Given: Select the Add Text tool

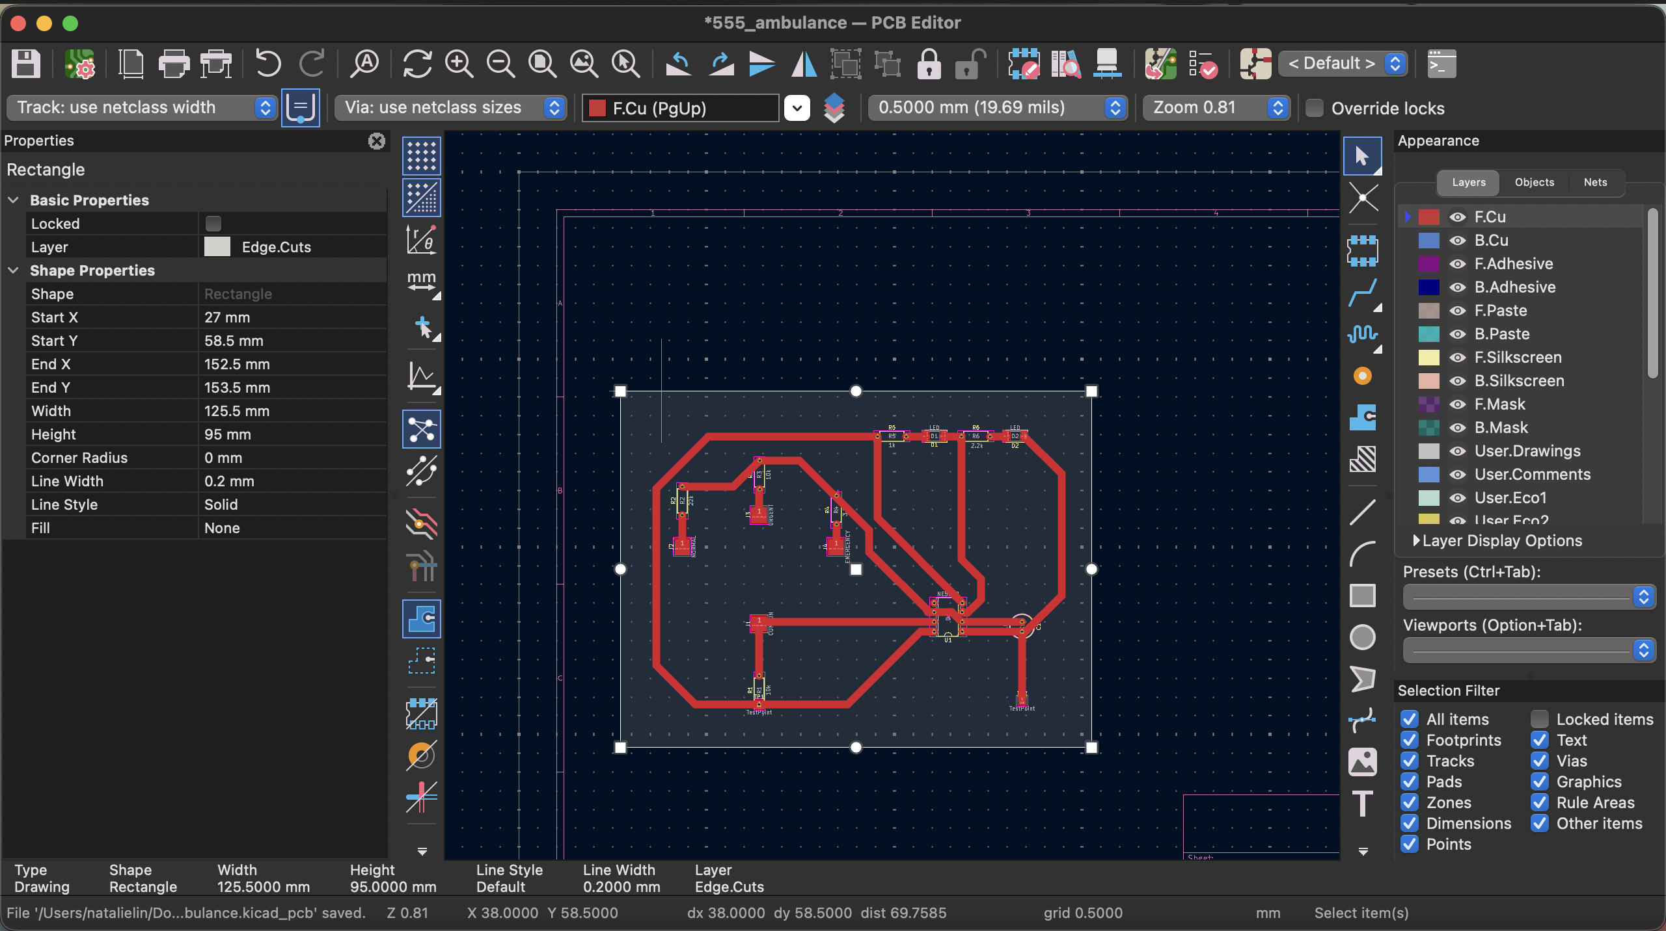Looking at the screenshot, I should (1363, 804).
